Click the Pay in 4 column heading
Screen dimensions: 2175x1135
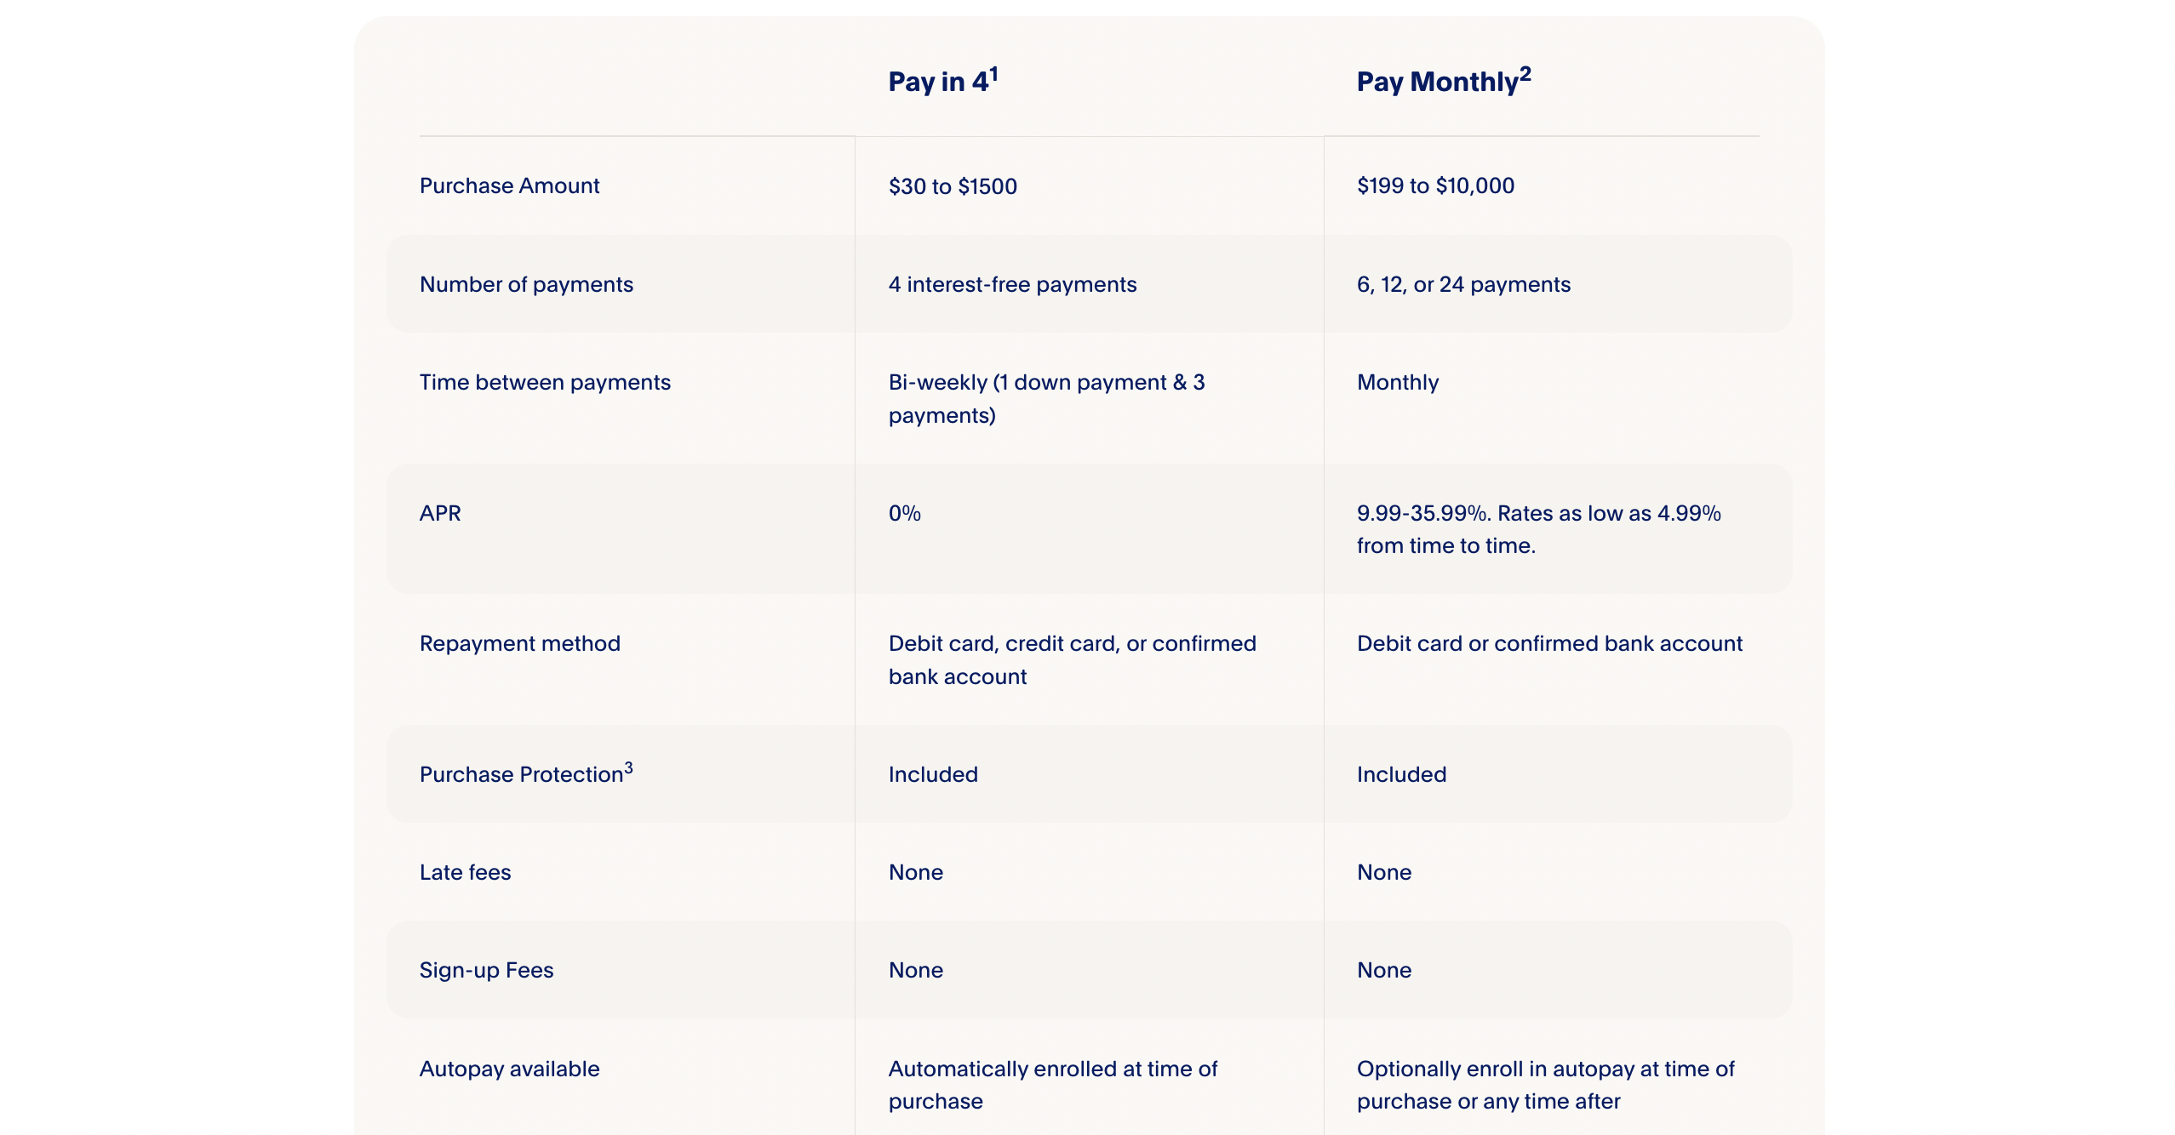coord(937,83)
